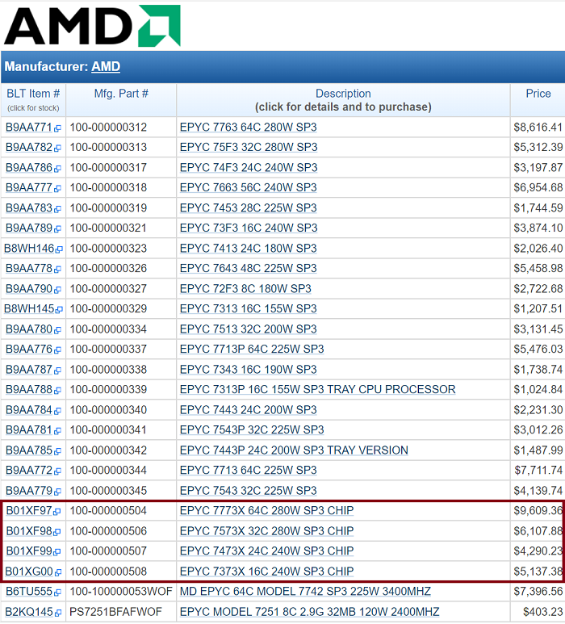The width and height of the screenshot is (565, 624).
Task: Click the popup icon beside B9AA778
Action: pyautogui.click(x=57, y=269)
